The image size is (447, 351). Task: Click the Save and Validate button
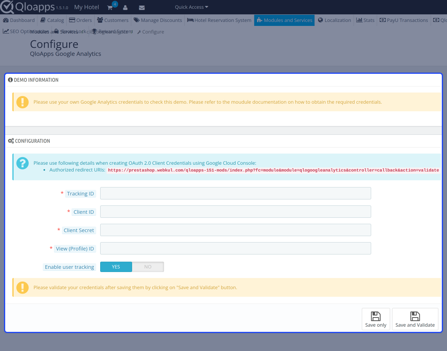click(415, 319)
